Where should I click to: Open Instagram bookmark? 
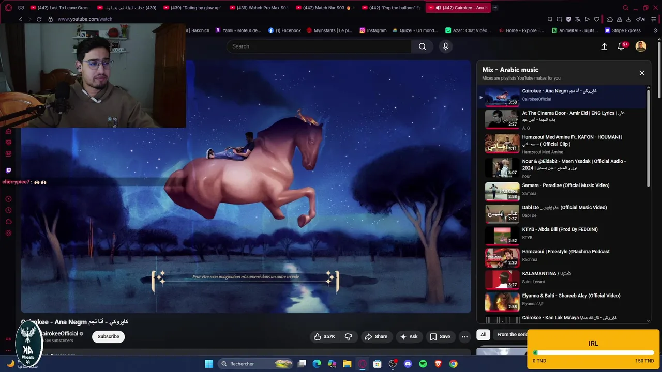click(x=373, y=30)
